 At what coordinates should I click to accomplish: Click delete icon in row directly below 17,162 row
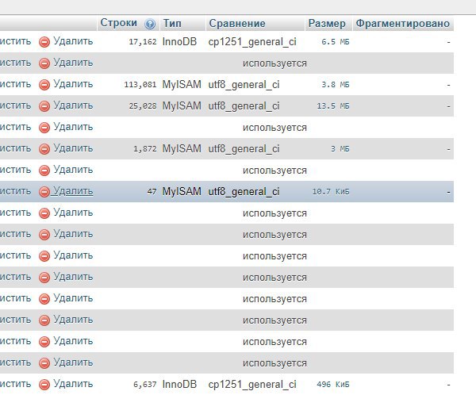tap(44, 63)
